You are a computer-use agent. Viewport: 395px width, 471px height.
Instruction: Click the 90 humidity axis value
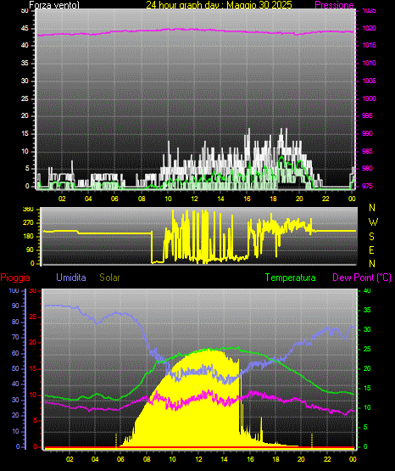tap(15, 306)
